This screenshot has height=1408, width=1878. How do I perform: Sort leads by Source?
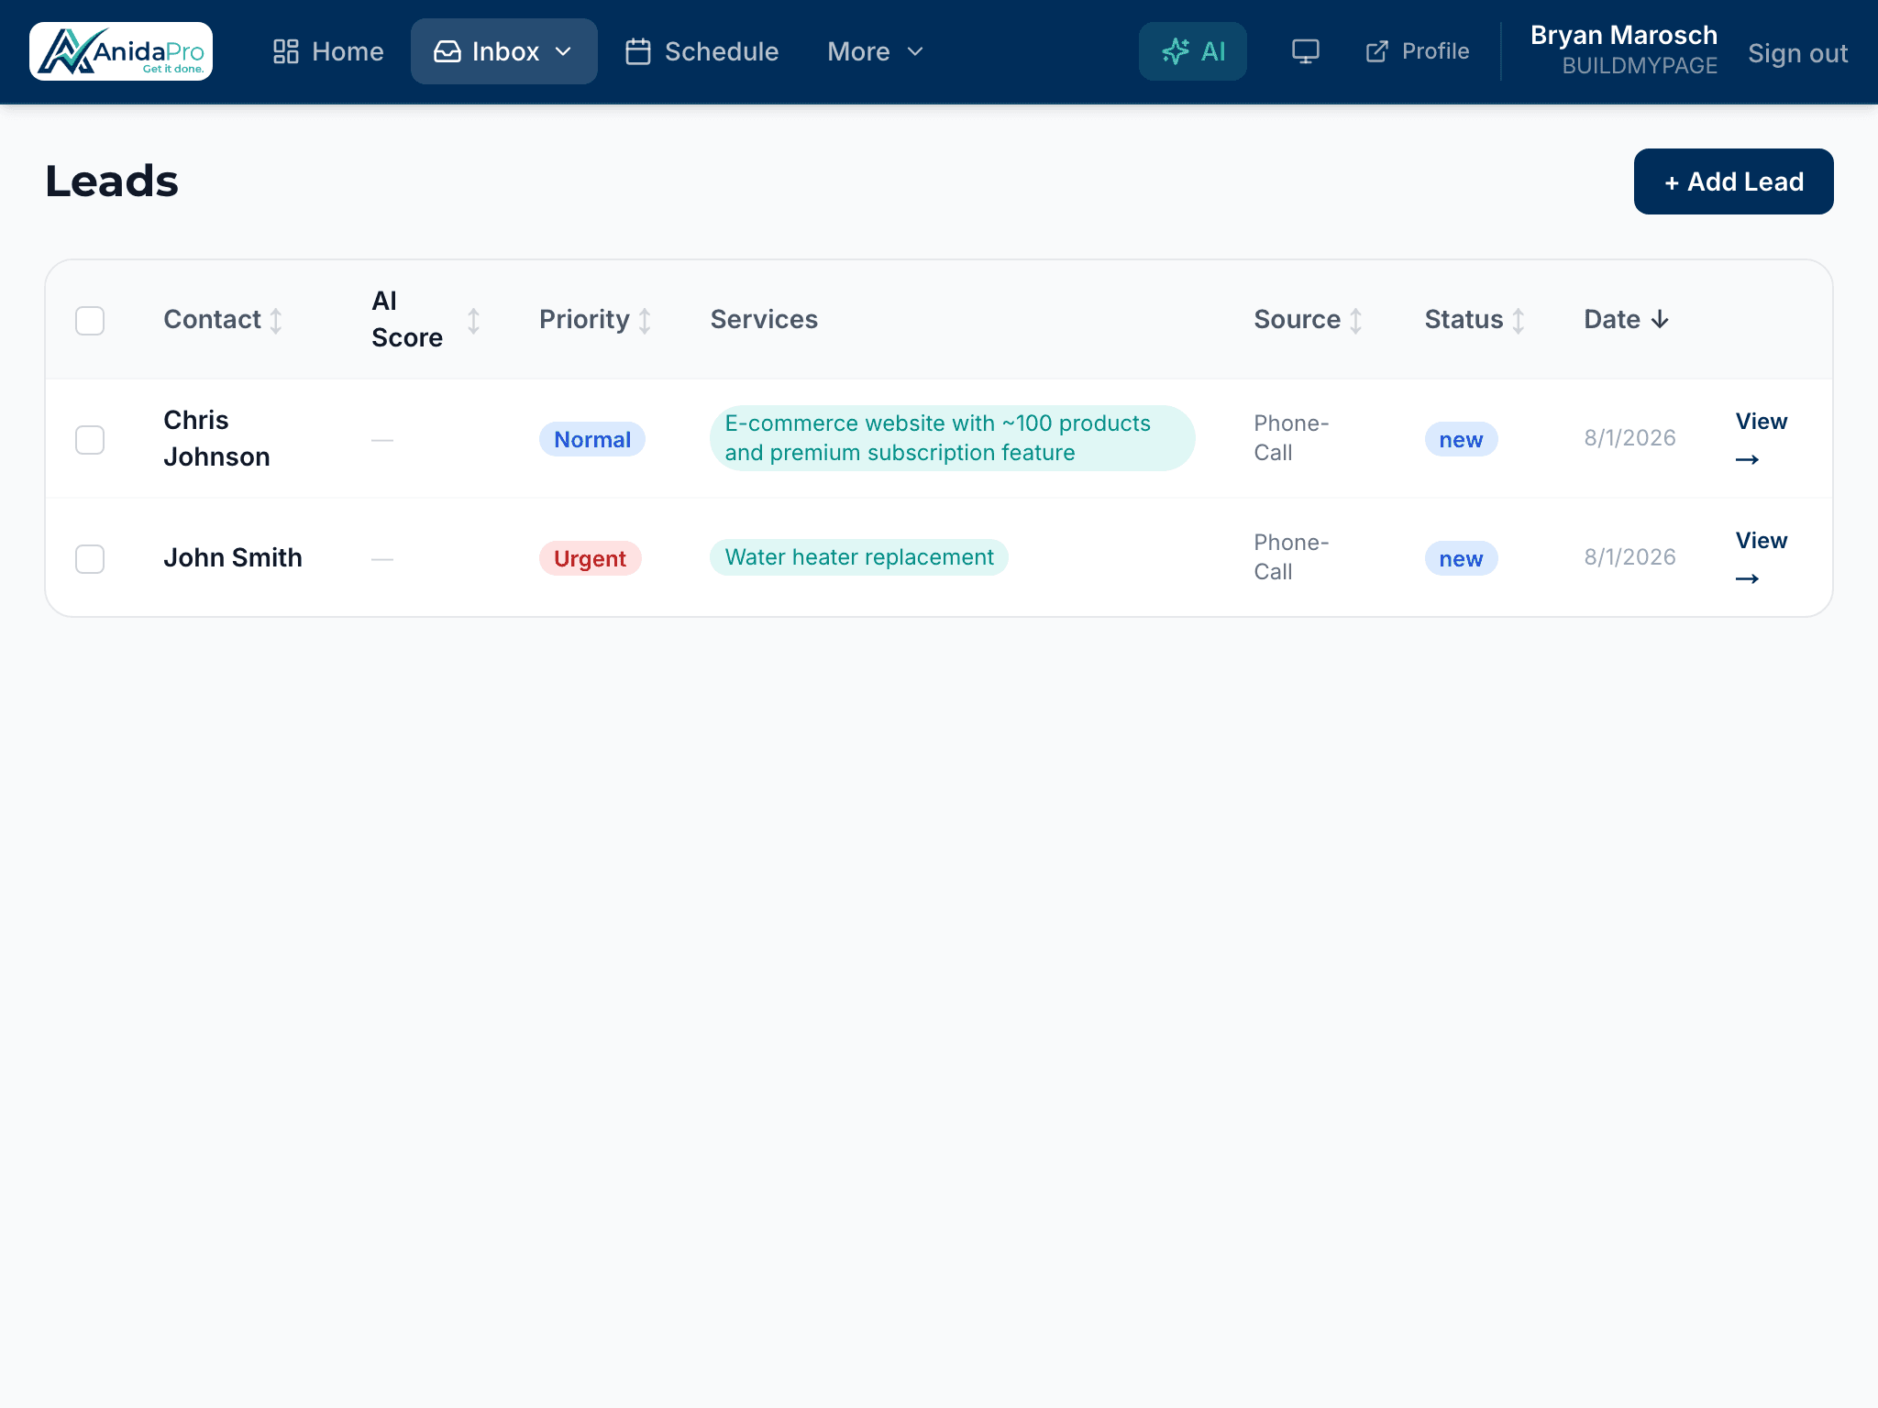(x=1308, y=320)
